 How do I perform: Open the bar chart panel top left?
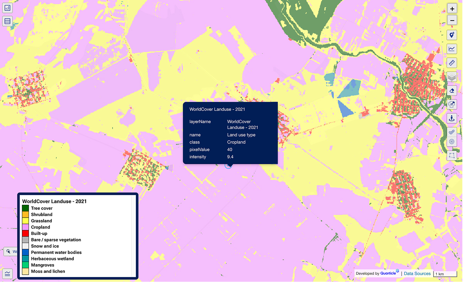(x=7, y=7)
